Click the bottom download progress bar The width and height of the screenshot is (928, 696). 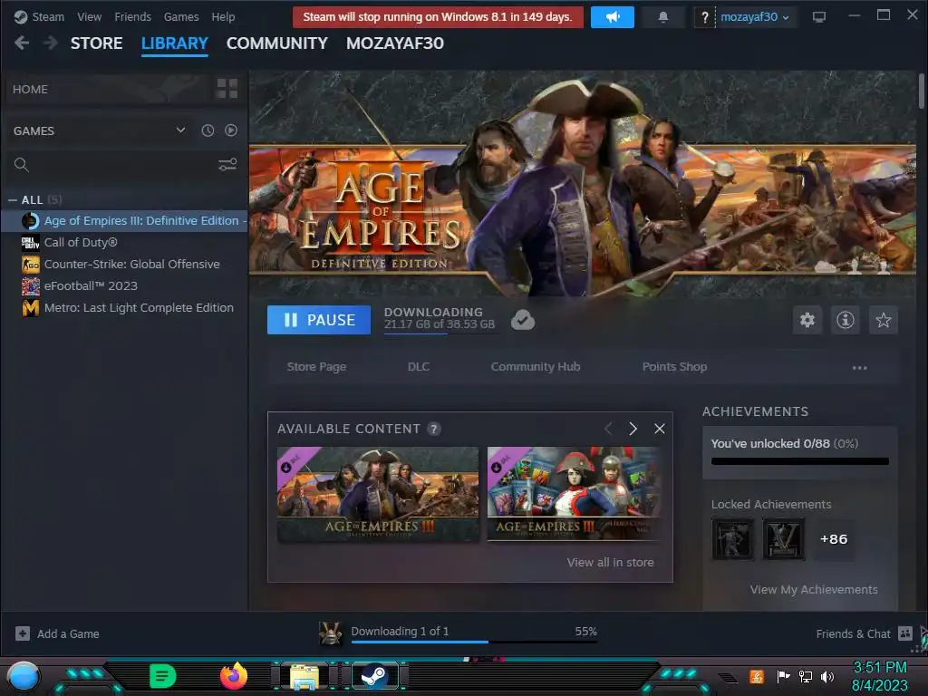tap(474, 642)
